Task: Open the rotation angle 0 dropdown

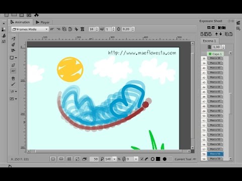Action: coord(136,159)
